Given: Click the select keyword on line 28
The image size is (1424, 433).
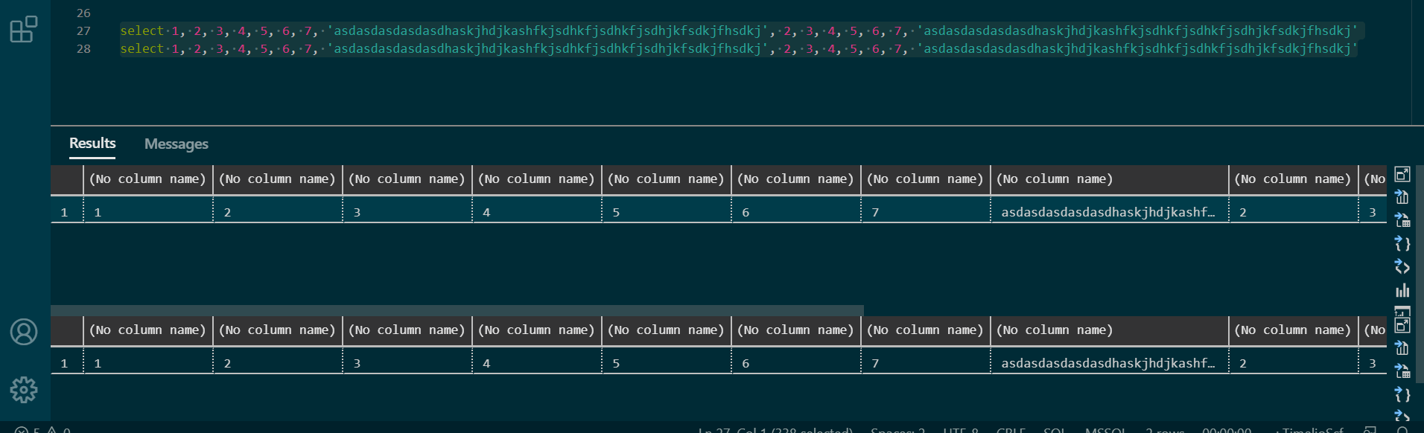Looking at the screenshot, I should pos(142,49).
